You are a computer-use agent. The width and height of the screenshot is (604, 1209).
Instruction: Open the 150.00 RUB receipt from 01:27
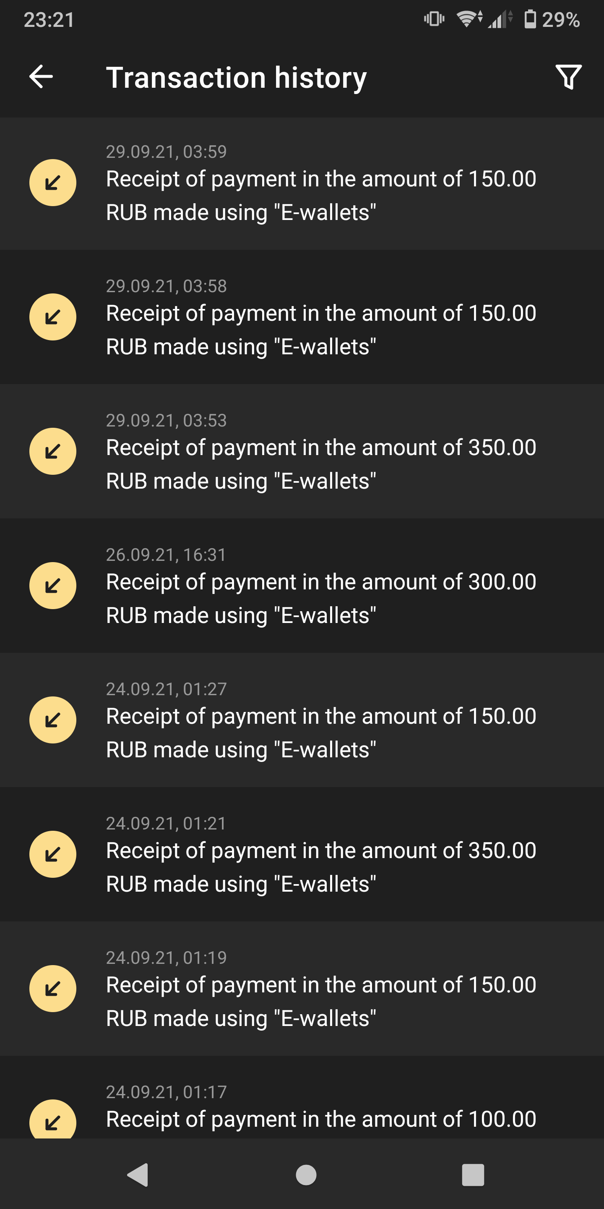tap(321, 732)
